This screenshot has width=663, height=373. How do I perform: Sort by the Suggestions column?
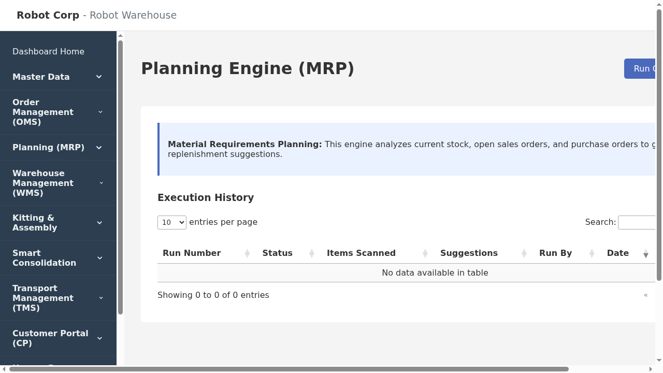(469, 253)
